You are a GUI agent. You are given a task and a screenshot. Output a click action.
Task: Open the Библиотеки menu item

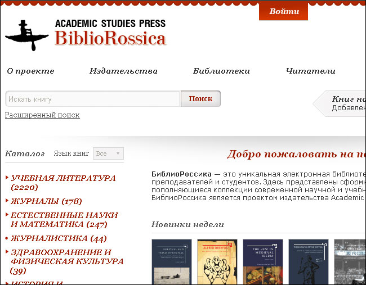(221, 71)
